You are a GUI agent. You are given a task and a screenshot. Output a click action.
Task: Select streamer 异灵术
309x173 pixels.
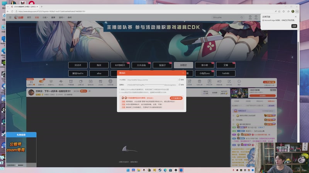78,65
